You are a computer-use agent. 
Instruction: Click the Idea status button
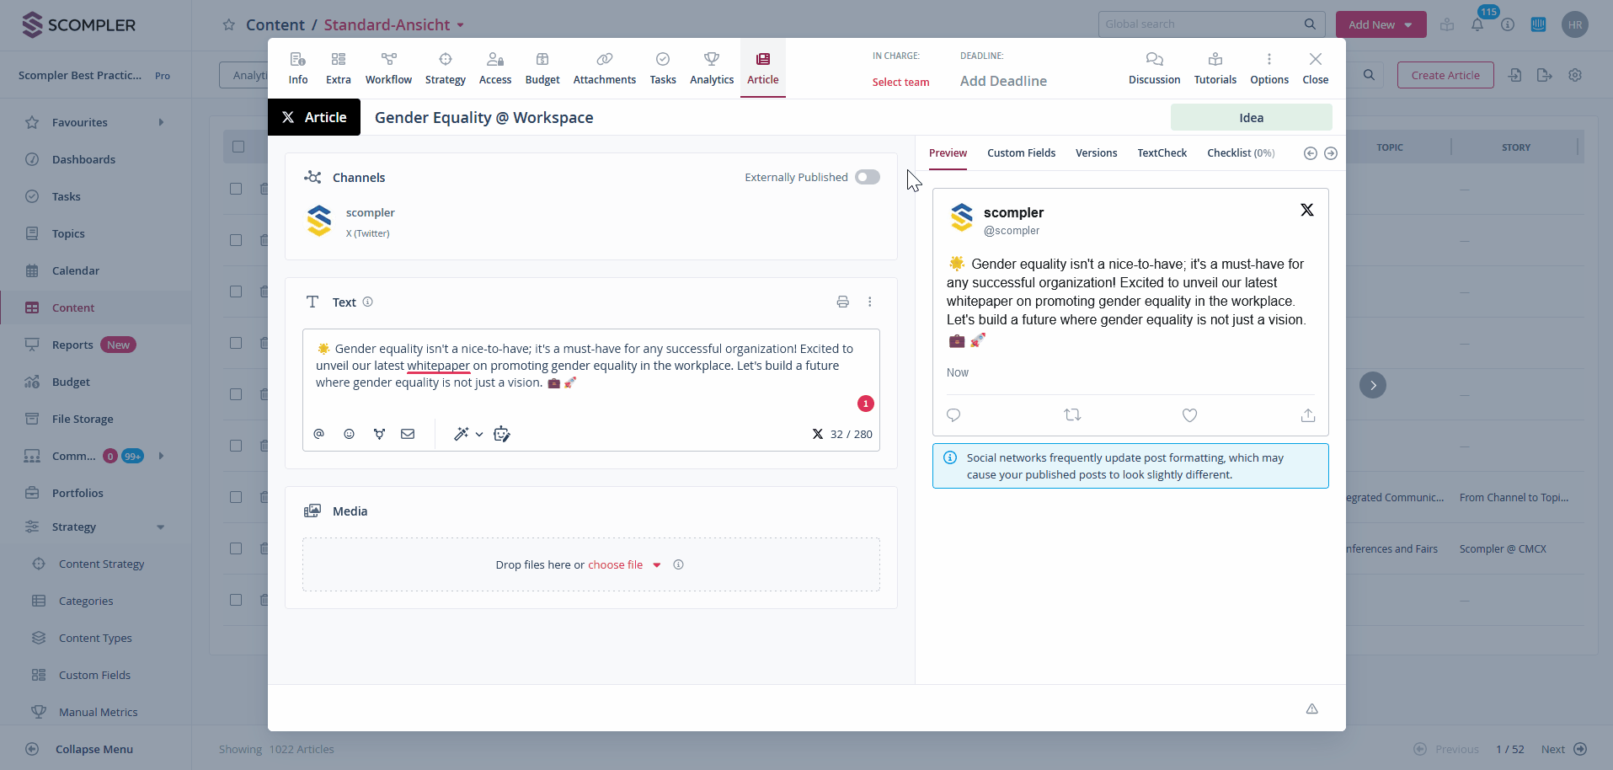point(1251,118)
